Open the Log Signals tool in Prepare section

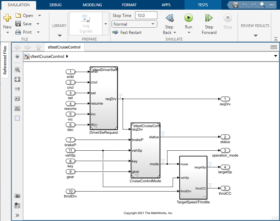85,21
